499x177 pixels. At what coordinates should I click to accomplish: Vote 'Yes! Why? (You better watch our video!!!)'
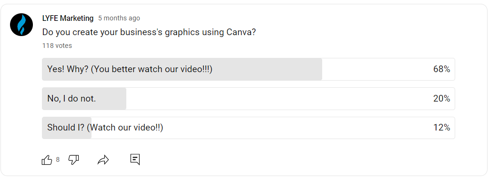click(248, 69)
